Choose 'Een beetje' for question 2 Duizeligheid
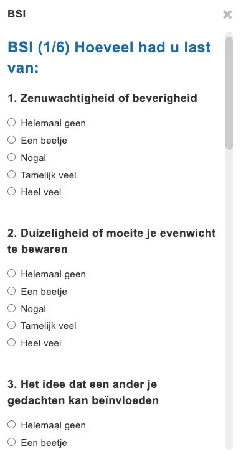Viewport: 241px width, 467px height. tap(12, 290)
